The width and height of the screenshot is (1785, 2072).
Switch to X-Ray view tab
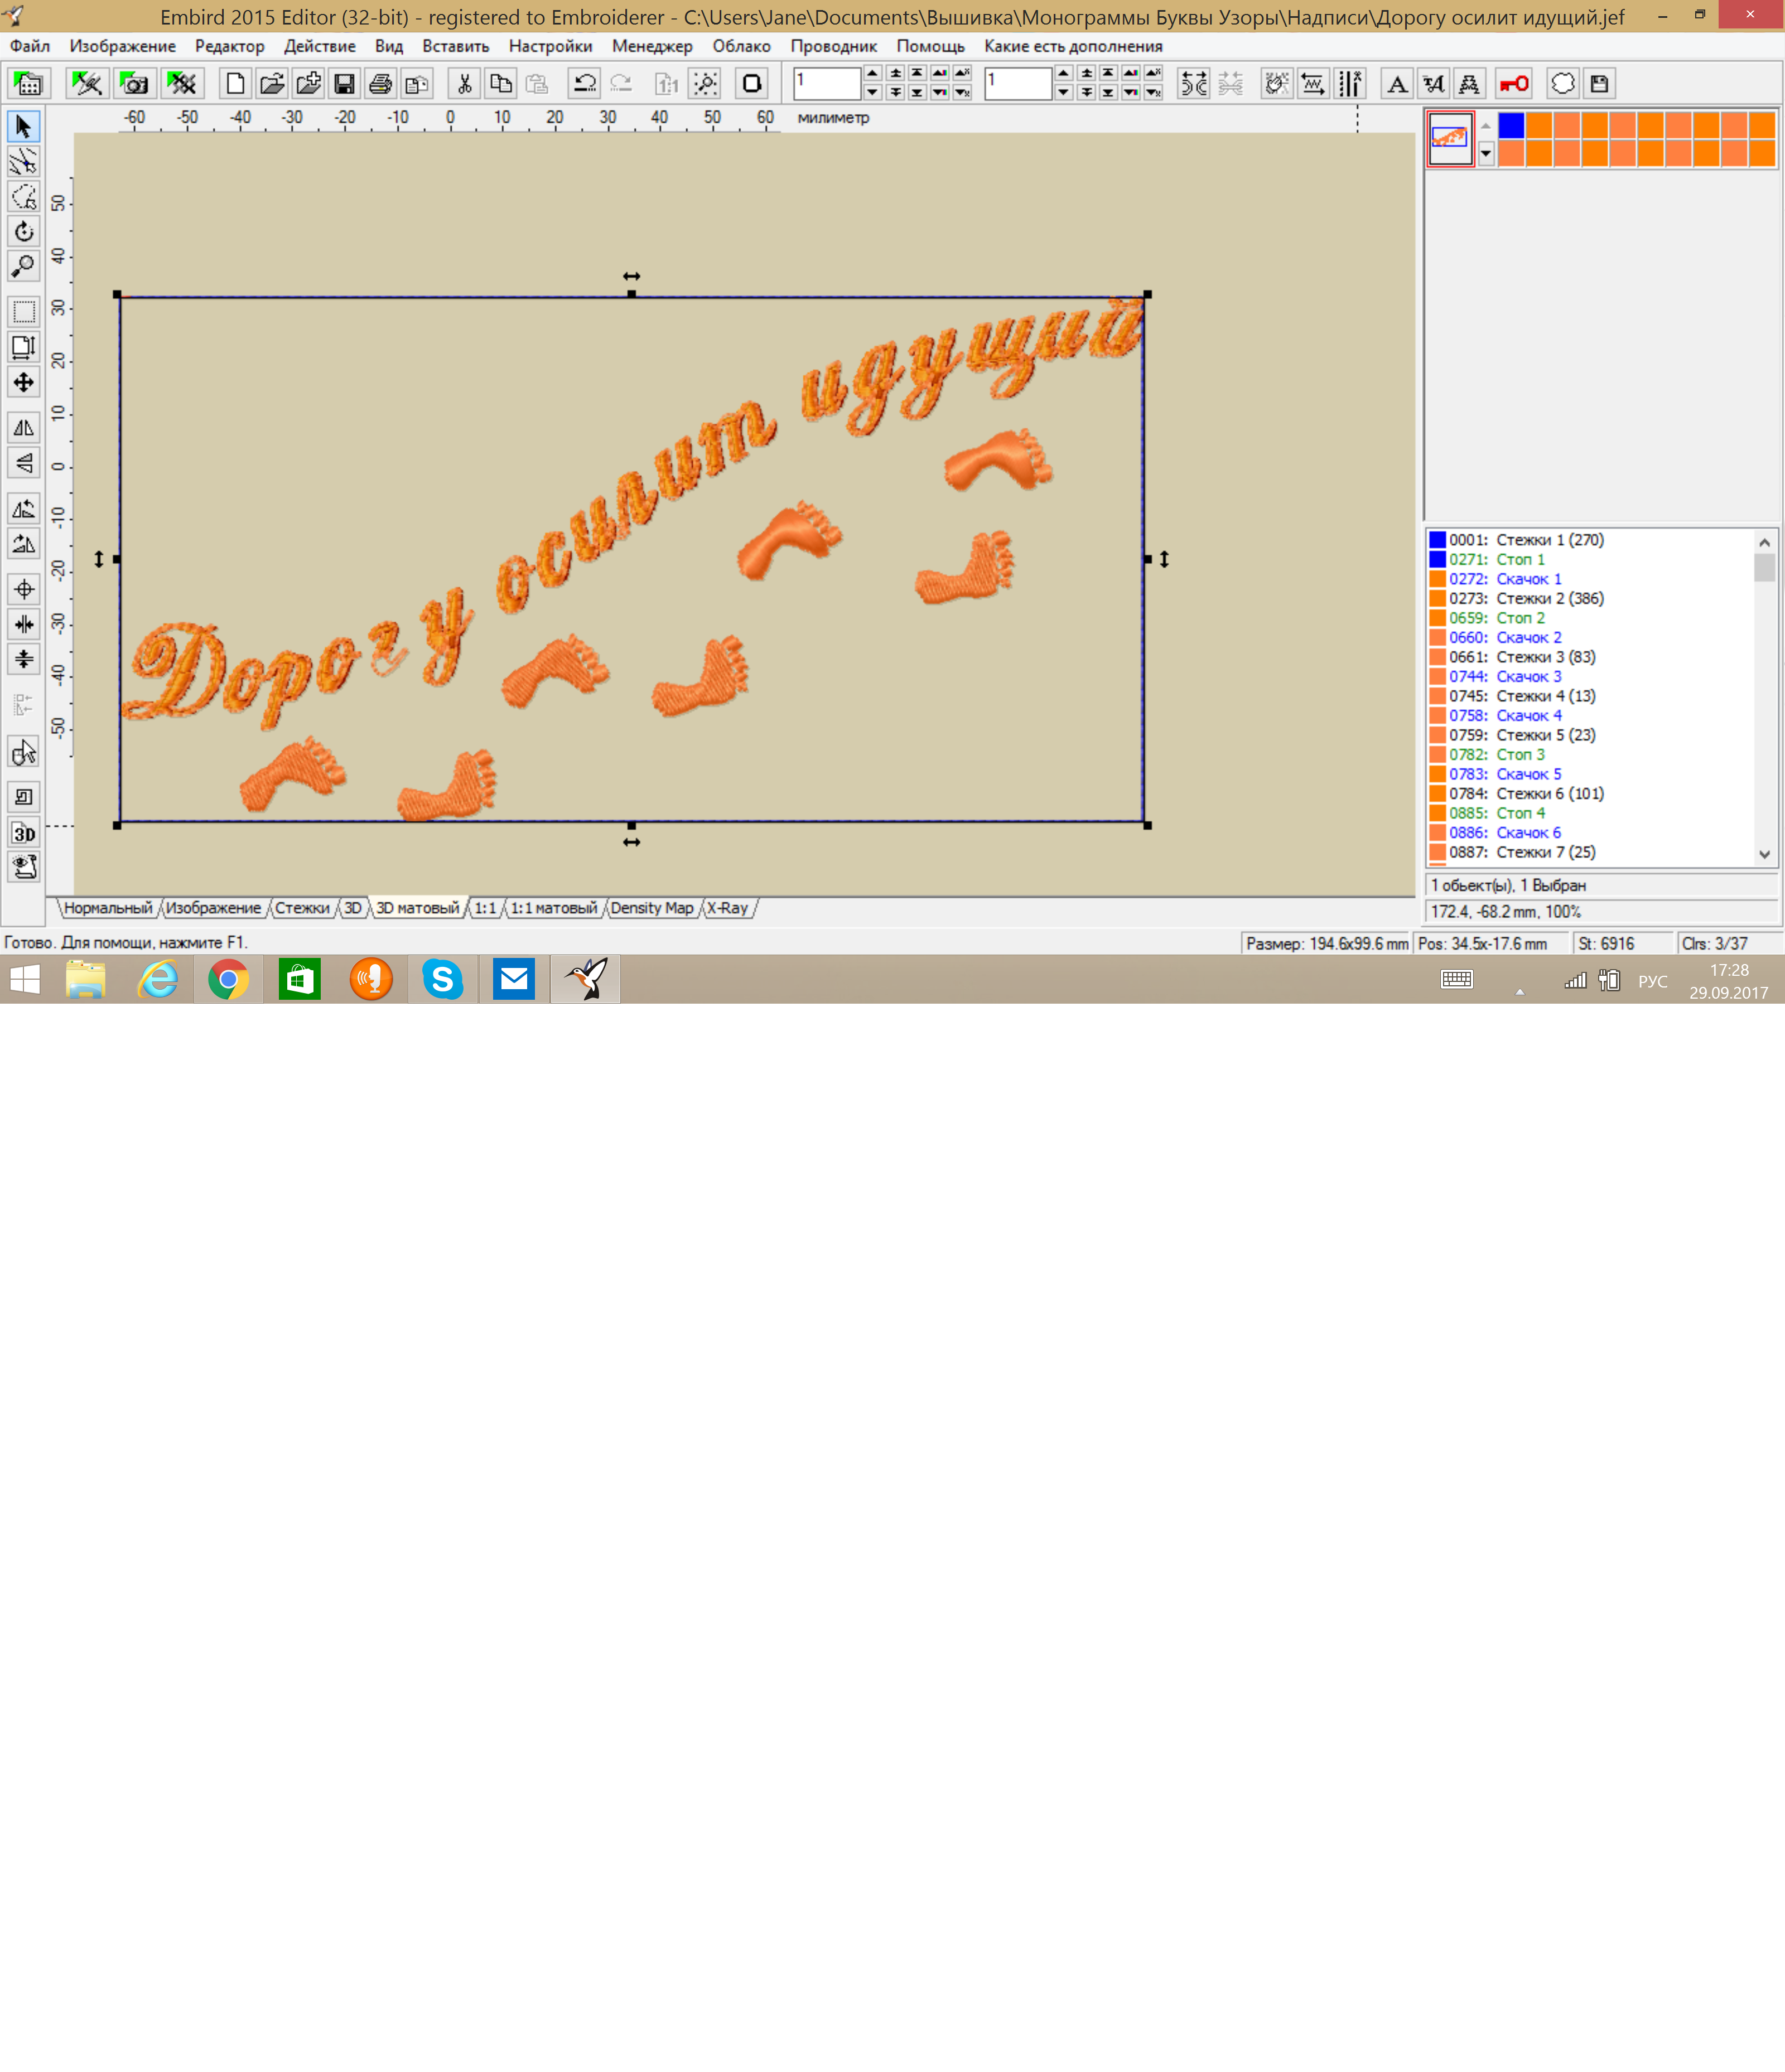[727, 908]
